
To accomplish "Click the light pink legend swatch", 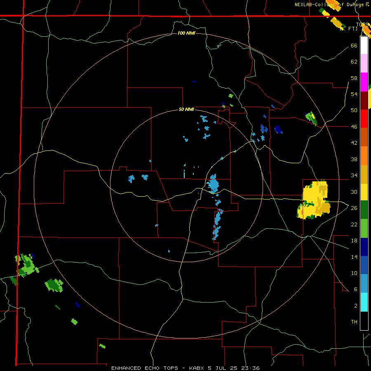I will 364,63.
